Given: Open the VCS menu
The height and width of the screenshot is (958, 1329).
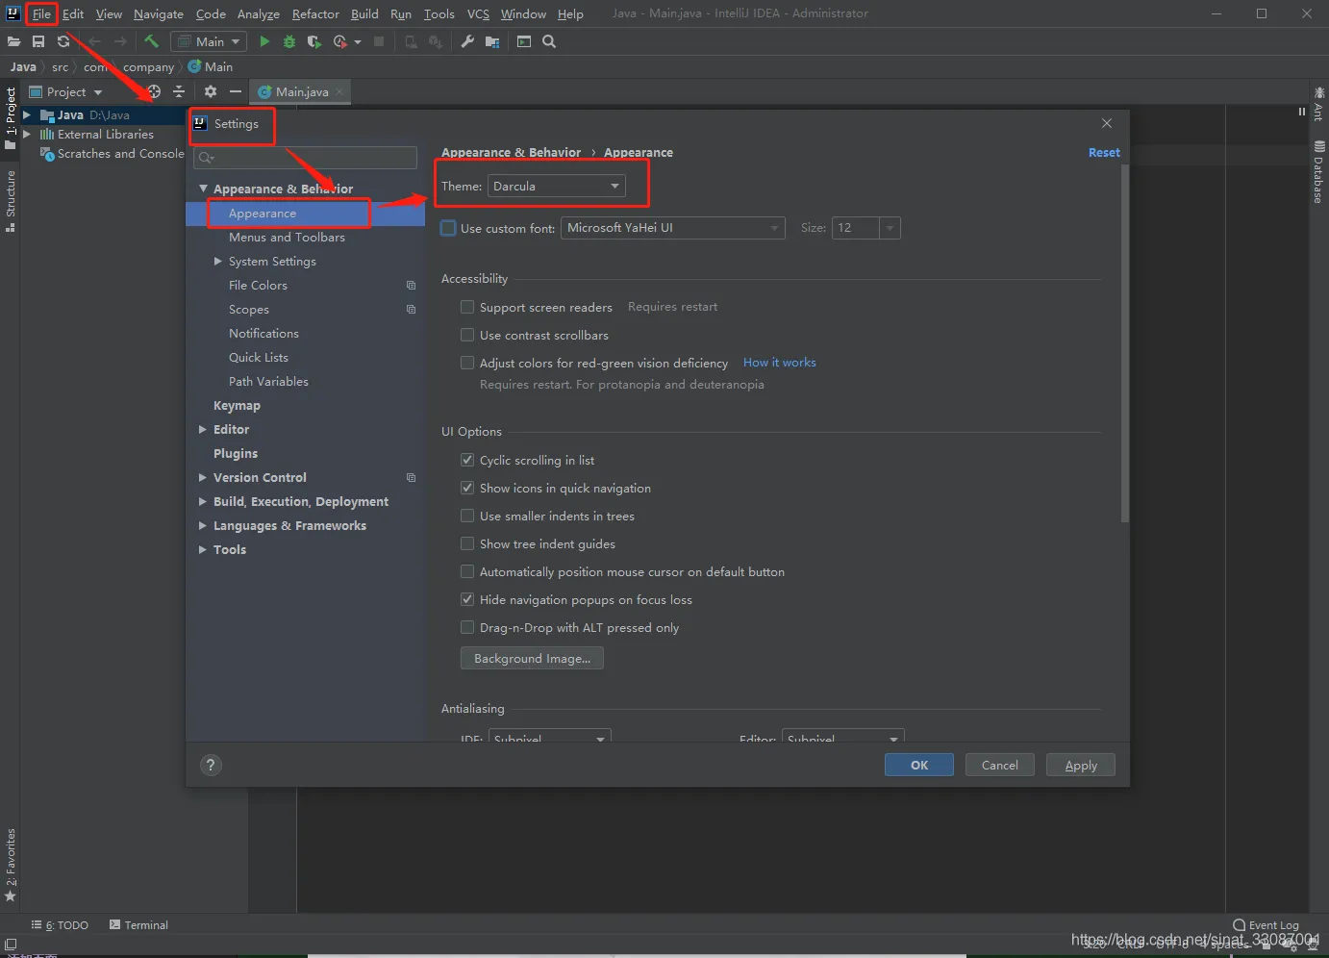Looking at the screenshot, I should click(x=478, y=13).
